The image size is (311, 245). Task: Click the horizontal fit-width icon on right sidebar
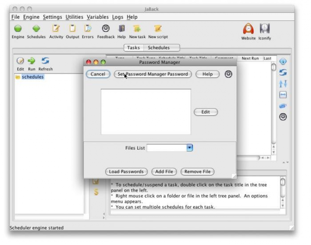(x=283, y=95)
